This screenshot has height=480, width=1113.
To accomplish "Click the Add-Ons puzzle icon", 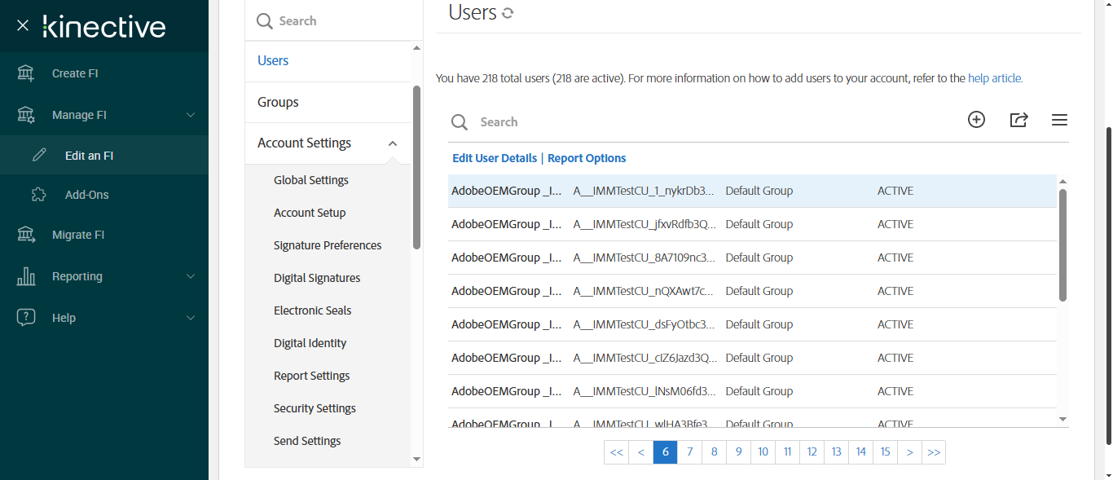I will click(38, 195).
